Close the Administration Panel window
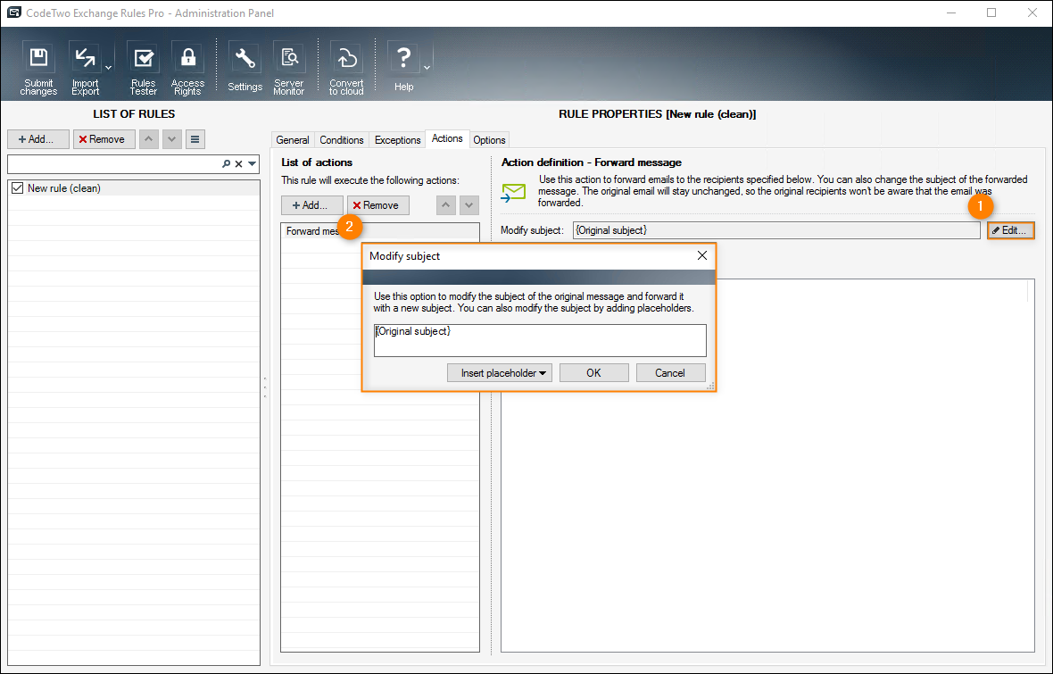This screenshot has width=1053, height=674. (x=1032, y=12)
